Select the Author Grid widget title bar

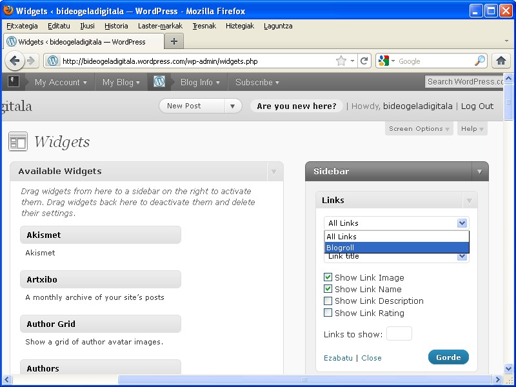[x=101, y=324]
